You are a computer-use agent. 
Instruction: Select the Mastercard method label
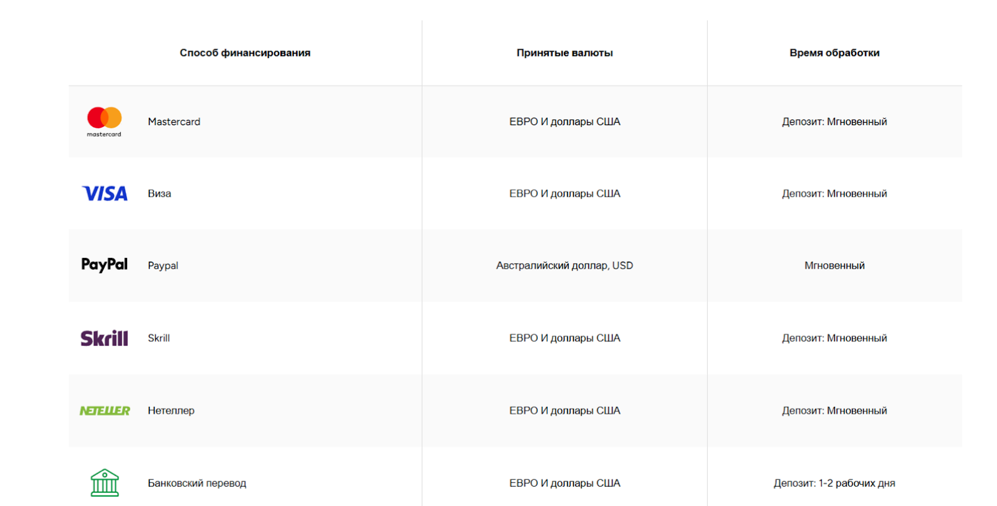[x=174, y=122]
